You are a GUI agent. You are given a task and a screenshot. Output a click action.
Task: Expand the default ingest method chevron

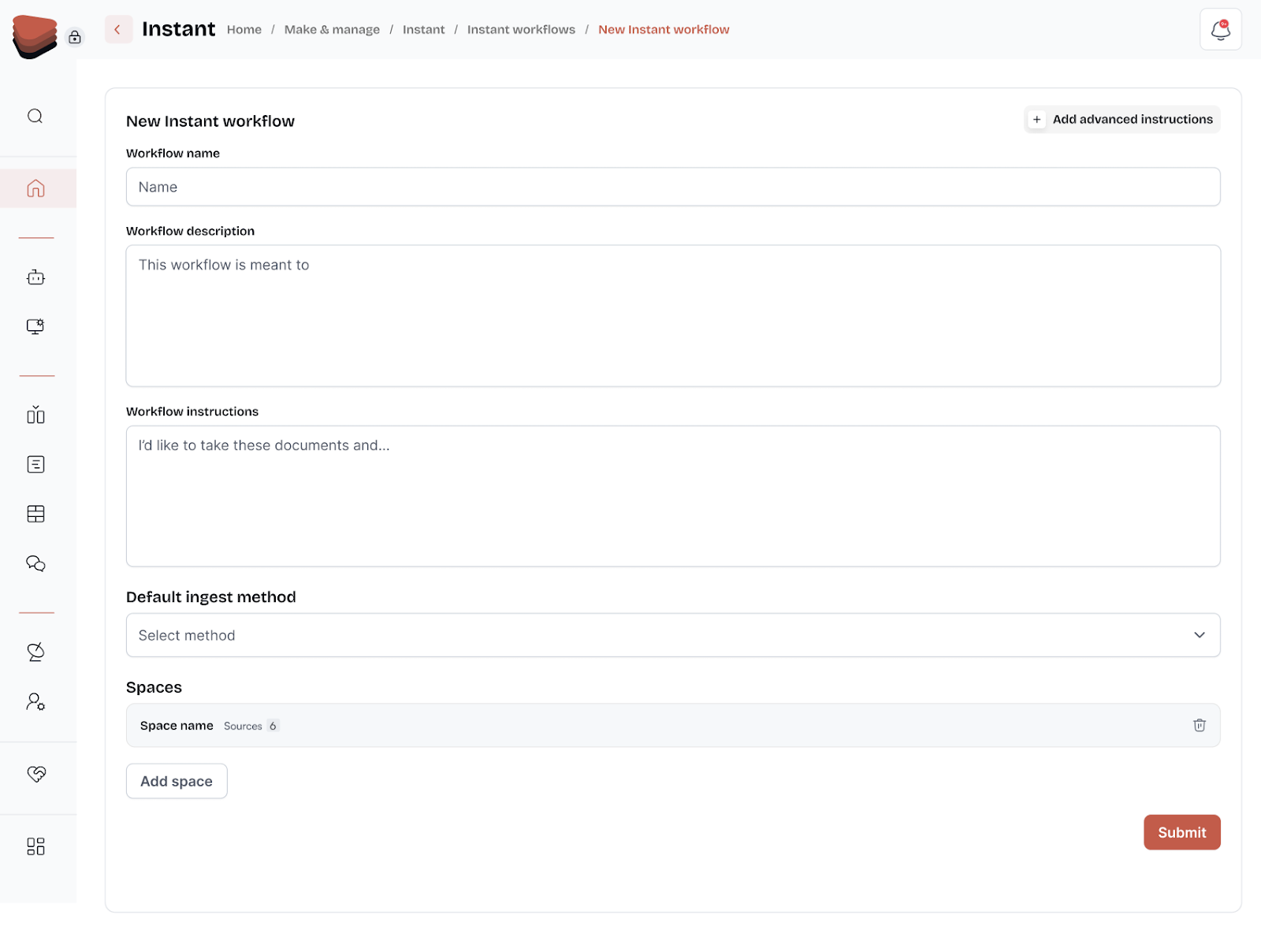[1200, 634]
